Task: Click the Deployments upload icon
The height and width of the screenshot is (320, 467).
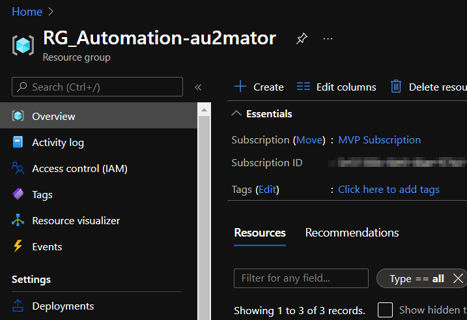Action: 18,306
